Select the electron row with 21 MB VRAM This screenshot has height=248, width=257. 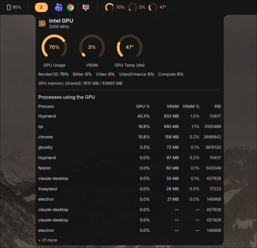coord(130,199)
